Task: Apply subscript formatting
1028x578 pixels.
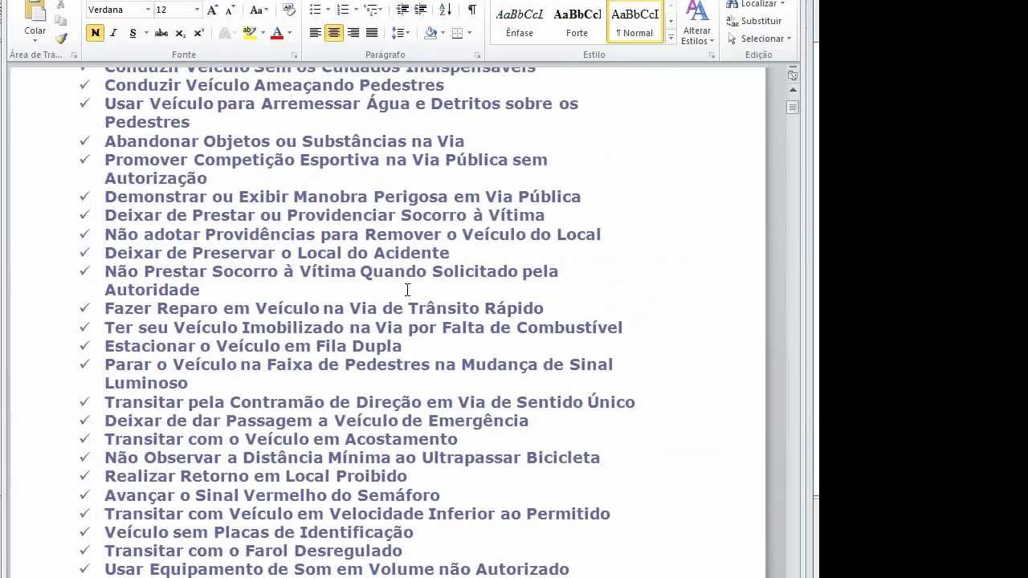Action: pyautogui.click(x=180, y=33)
